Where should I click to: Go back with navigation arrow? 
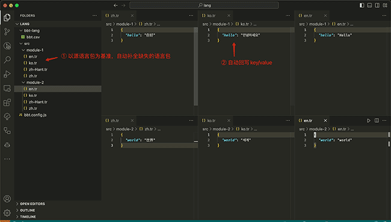coord(115,5)
